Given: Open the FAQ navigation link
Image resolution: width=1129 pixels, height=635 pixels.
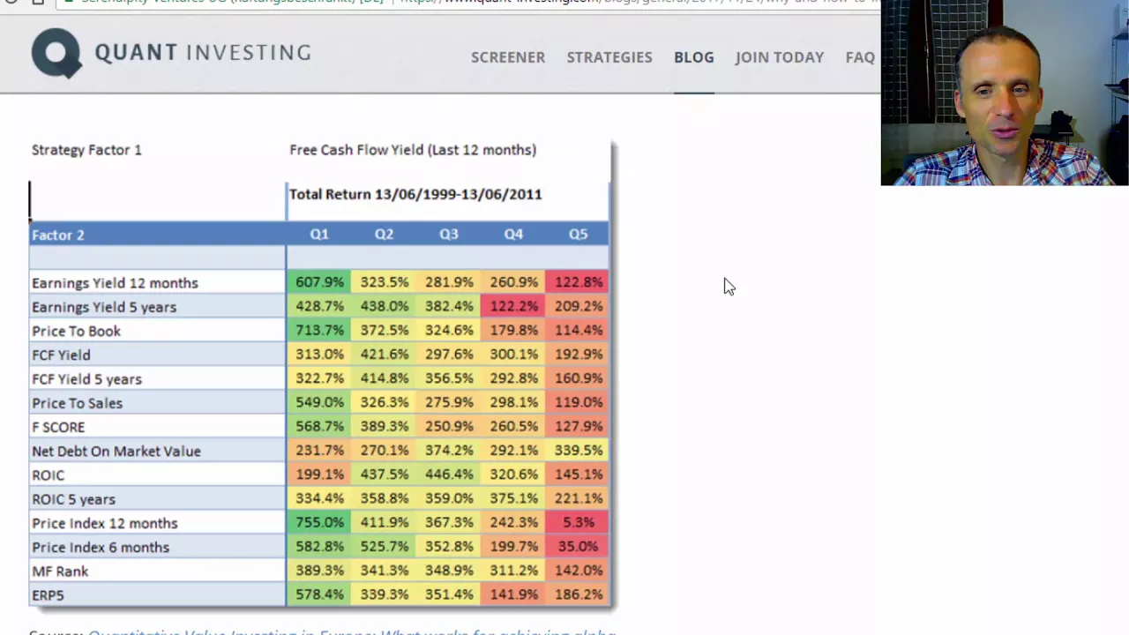Looking at the screenshot, I should point(860,57).
